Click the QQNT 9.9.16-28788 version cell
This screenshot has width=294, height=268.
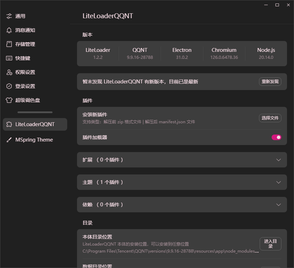coord(140,54)
